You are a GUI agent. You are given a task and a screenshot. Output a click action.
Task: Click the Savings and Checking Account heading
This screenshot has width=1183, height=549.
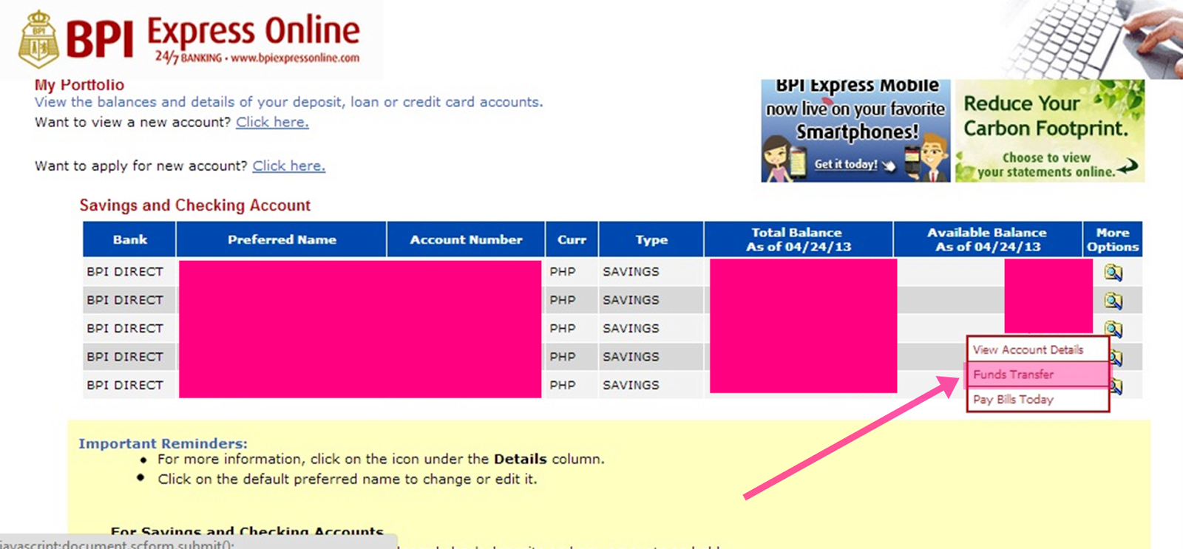195,205
